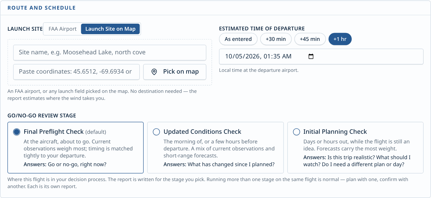Image resolution: width=431 pixels, height=198 pixels.
Task: Click the 'Go or no-go, right now?' text
Action: 77,164
